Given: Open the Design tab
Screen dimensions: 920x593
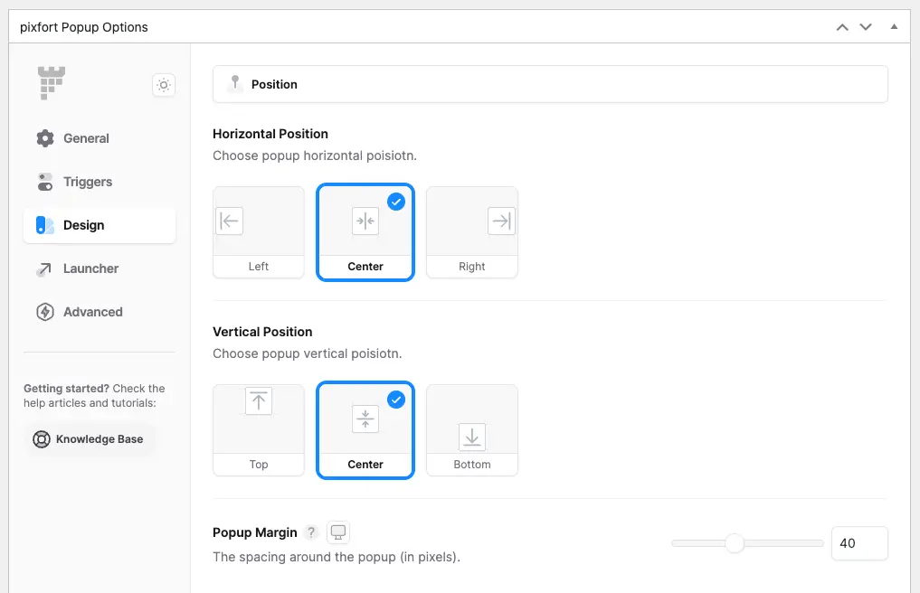Looking at the screenshot, I should [x=100, y=225].
